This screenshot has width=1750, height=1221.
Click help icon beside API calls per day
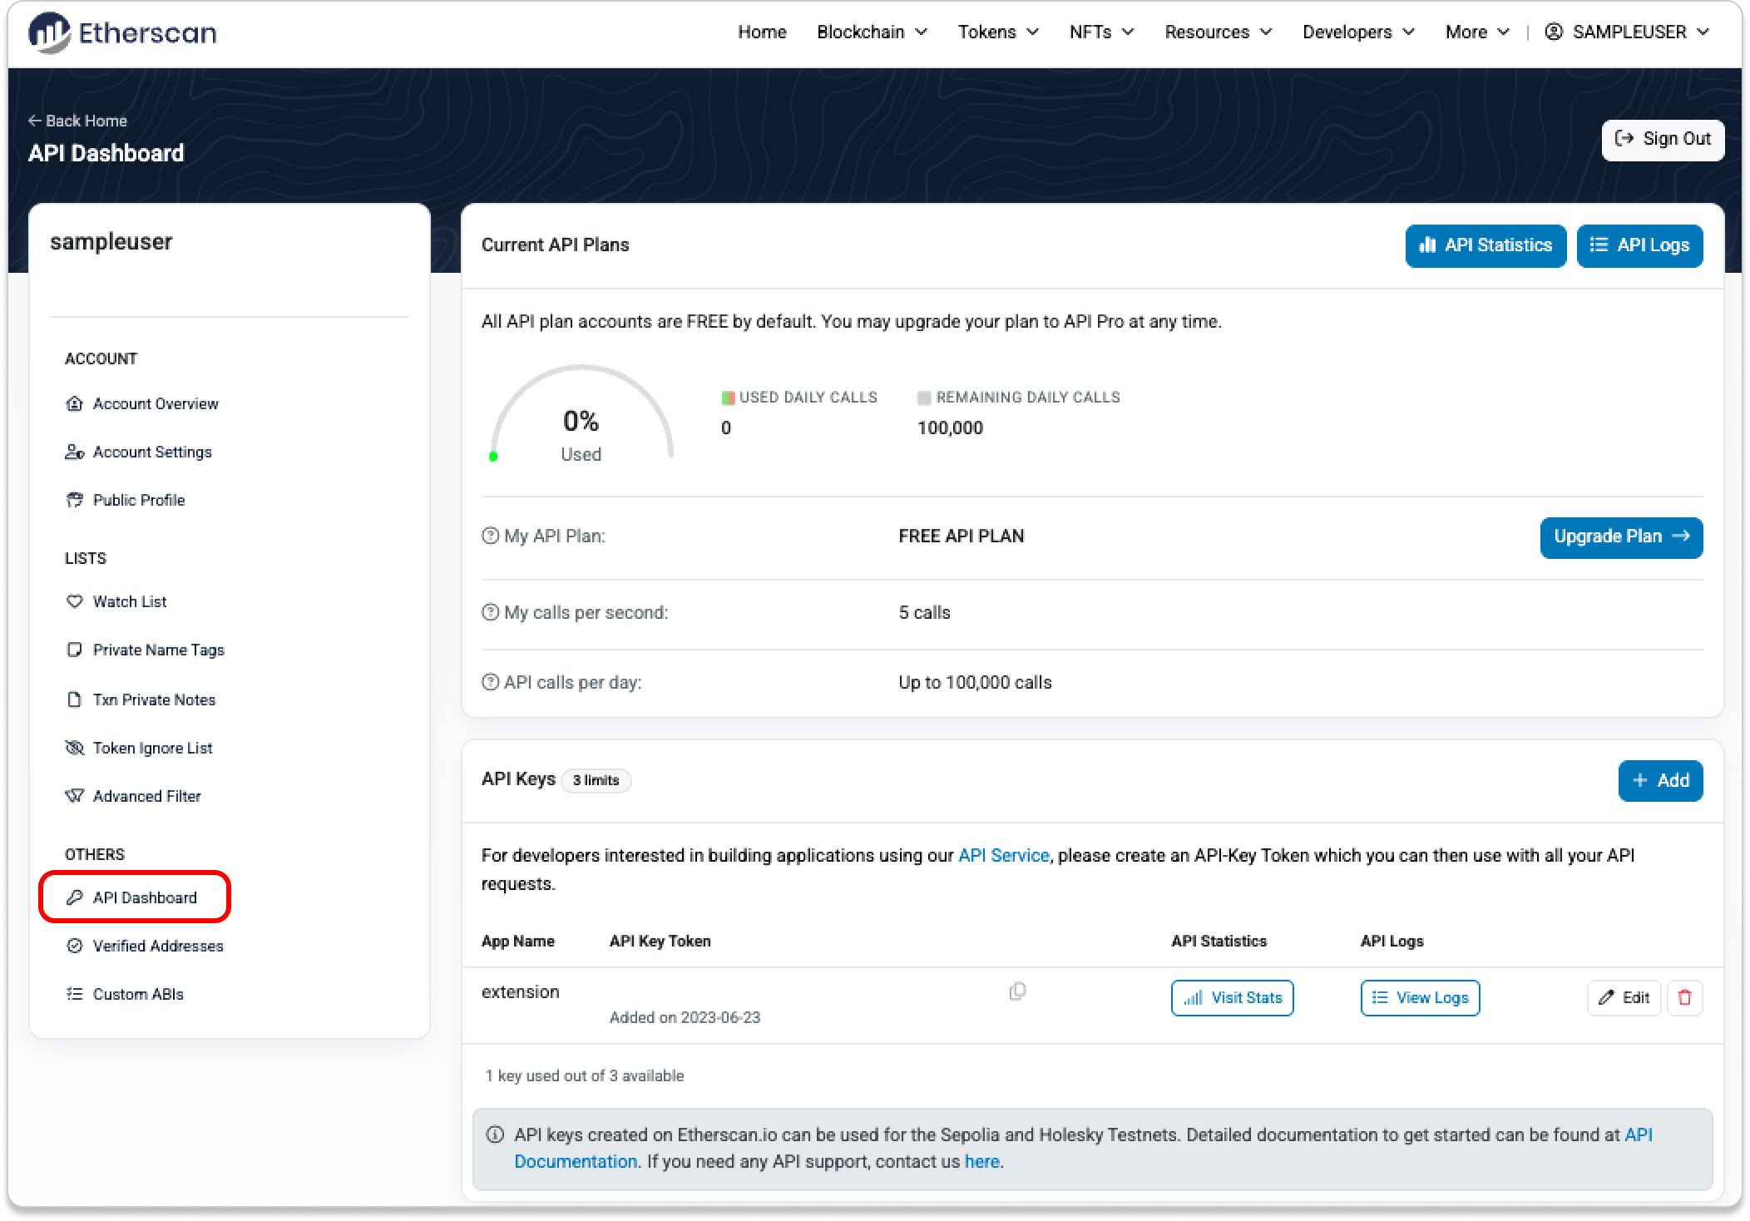click(x=490, y=683)
